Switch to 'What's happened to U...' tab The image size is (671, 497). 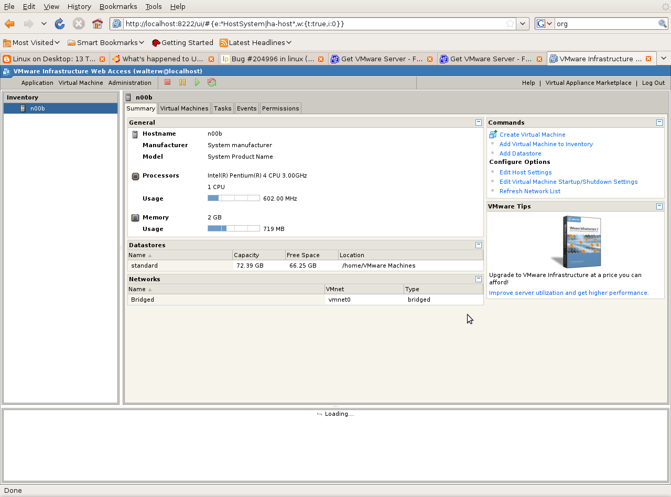[164, 59]
